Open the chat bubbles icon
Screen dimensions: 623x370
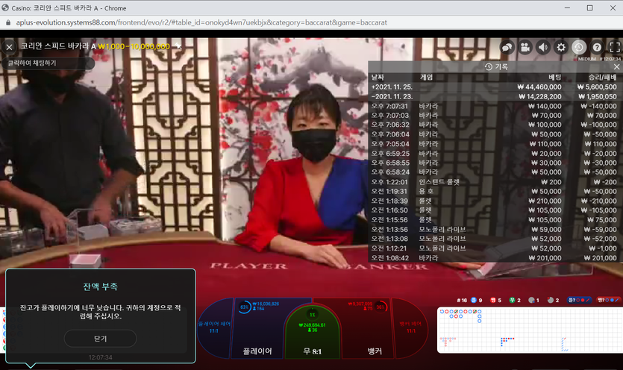click(507, 48)
